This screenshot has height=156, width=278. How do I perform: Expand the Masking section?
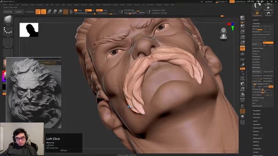256,142
